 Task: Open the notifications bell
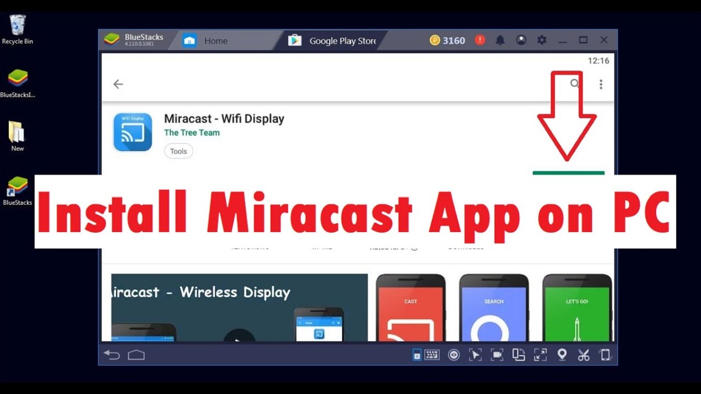pos(500,40)
